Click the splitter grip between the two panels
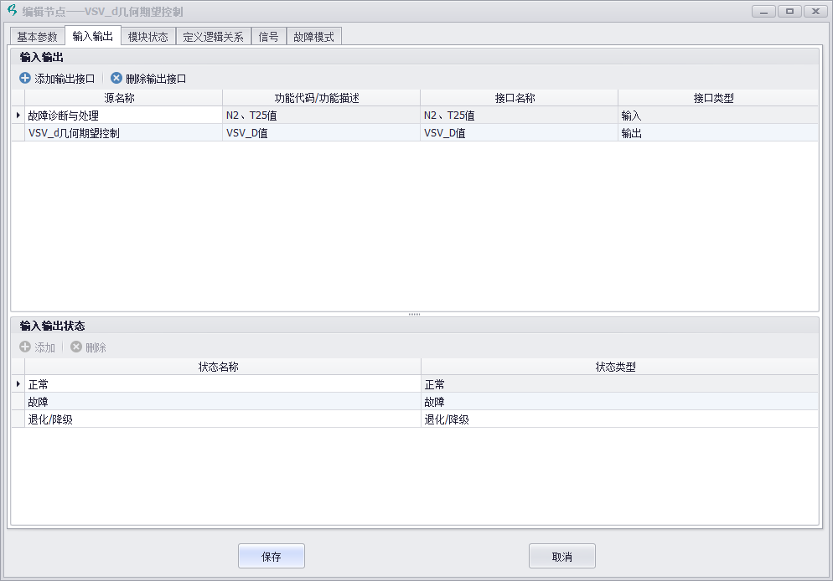833x581 pixels. point(414,315)
